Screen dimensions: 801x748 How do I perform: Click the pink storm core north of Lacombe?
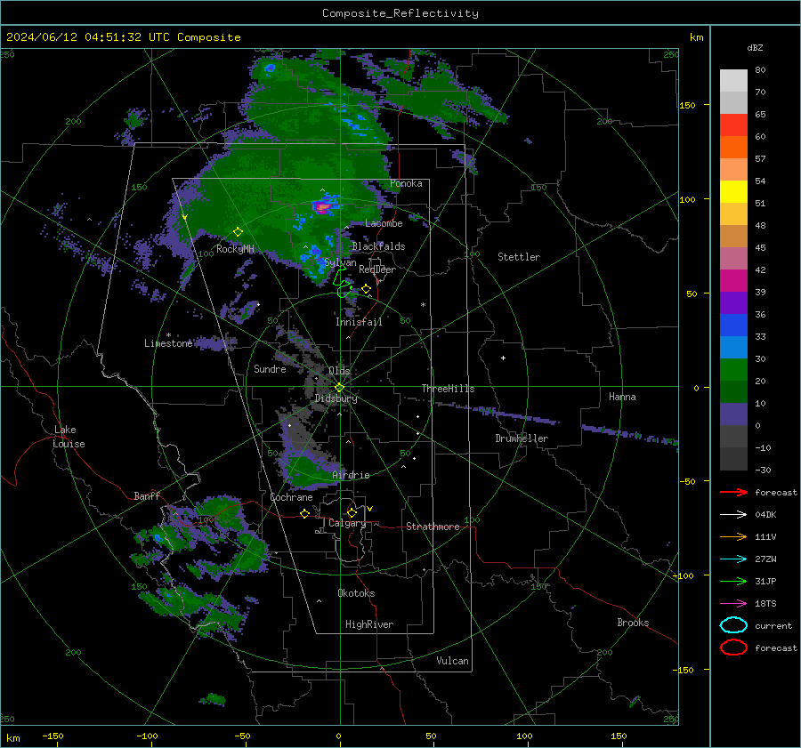(x=323, y=207)
